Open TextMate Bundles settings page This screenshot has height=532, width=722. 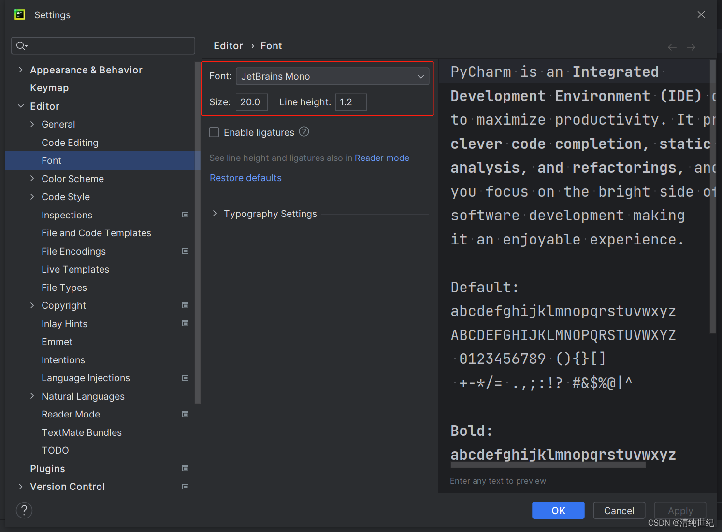(82, 432)
